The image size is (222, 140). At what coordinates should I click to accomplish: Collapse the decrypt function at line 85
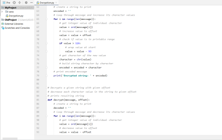coord(46,100)
